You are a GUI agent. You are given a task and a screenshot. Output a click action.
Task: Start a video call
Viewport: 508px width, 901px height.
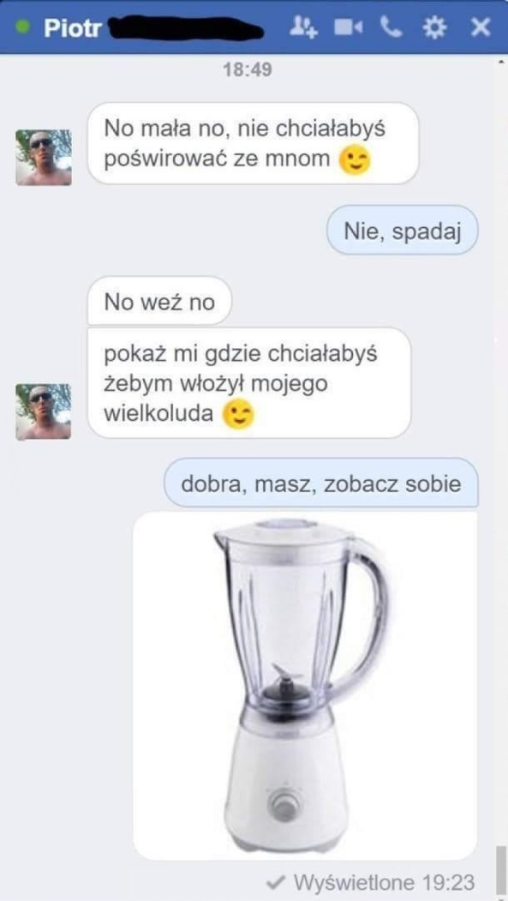click(x=345, y=27)
